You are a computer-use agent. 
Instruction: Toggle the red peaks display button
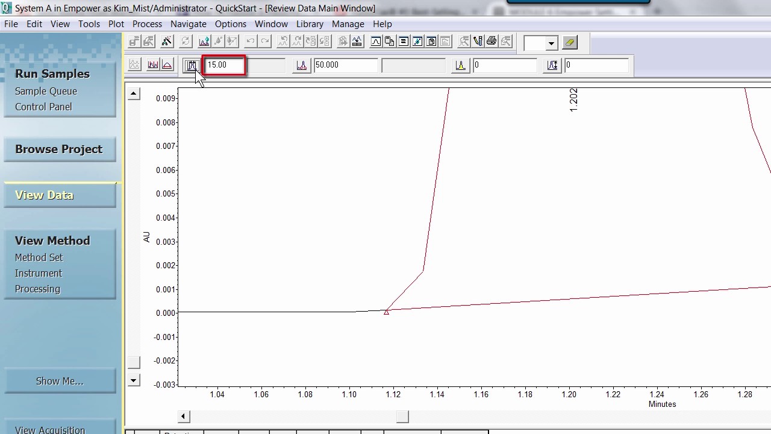153,64
